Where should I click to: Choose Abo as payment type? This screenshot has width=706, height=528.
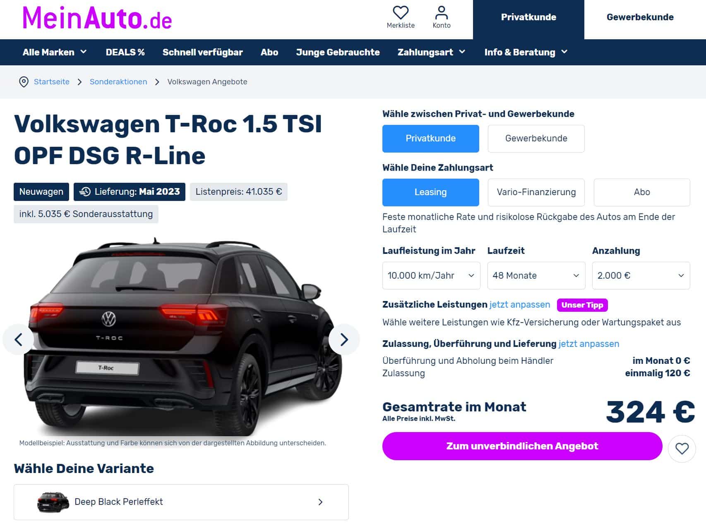(x=642, y=192)
